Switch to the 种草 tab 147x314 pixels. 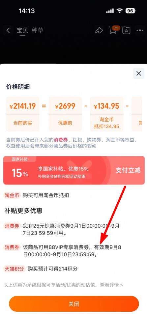coord(37,30)
